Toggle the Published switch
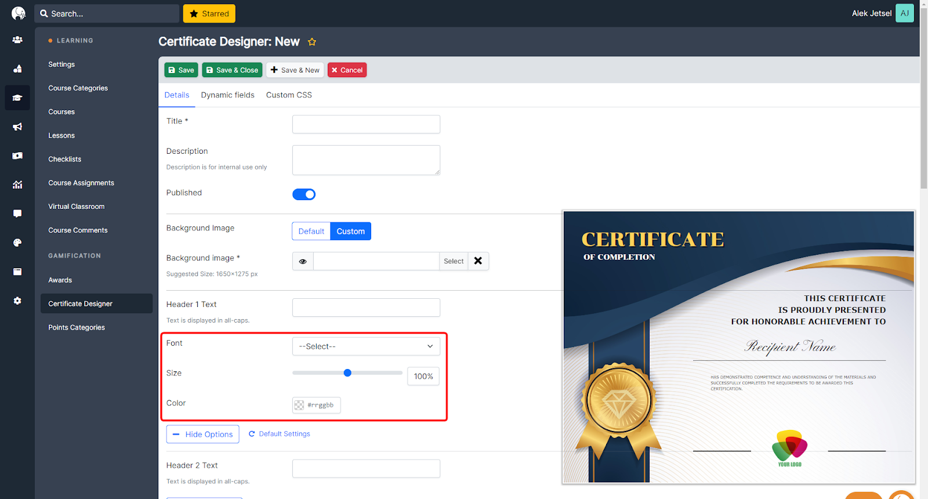928x499 pixels. point(304,194)
